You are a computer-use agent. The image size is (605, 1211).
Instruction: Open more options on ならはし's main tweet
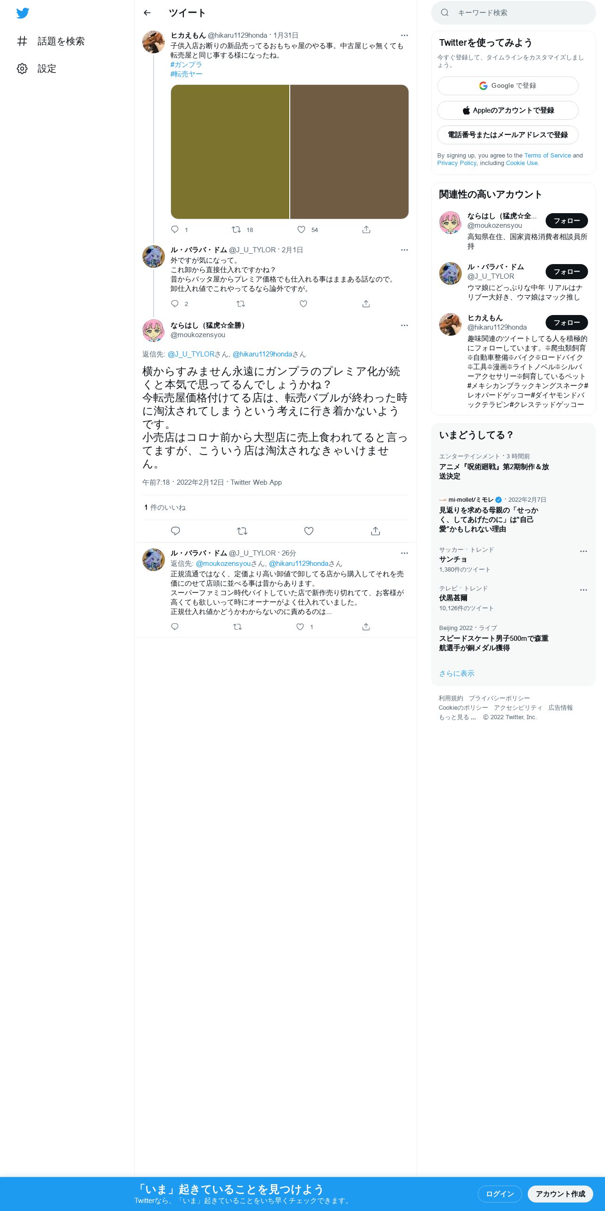click(x=404, y=325)
